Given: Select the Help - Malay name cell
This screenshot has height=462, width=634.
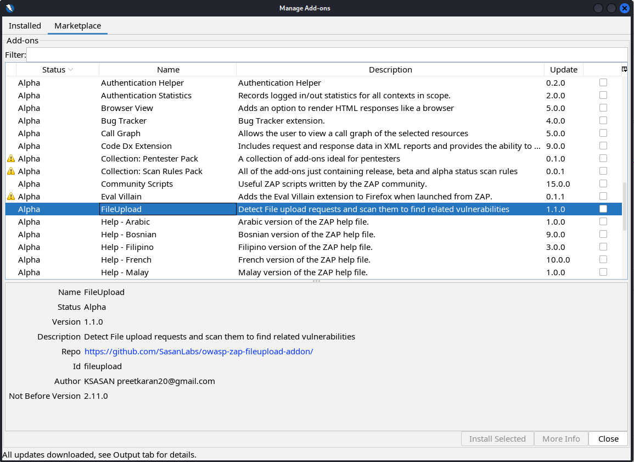Looking at the screenshot, I should (168, 272).
